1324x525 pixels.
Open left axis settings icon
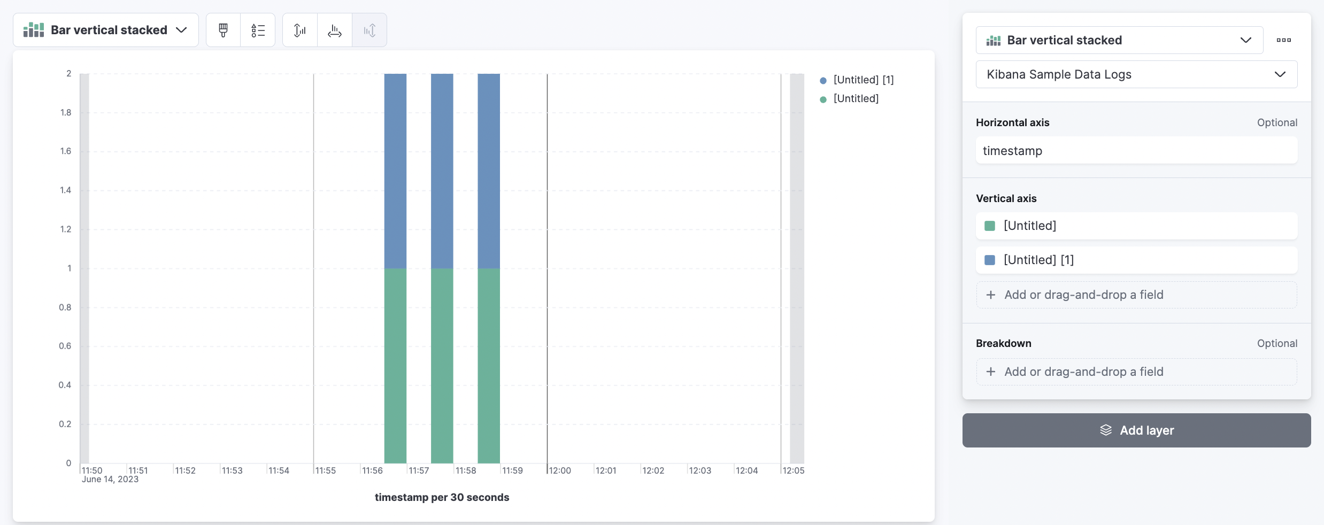[x=300, y=30]
